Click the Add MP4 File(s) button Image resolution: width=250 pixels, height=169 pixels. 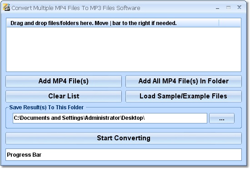pyautogui.click(x=64, y=81)
